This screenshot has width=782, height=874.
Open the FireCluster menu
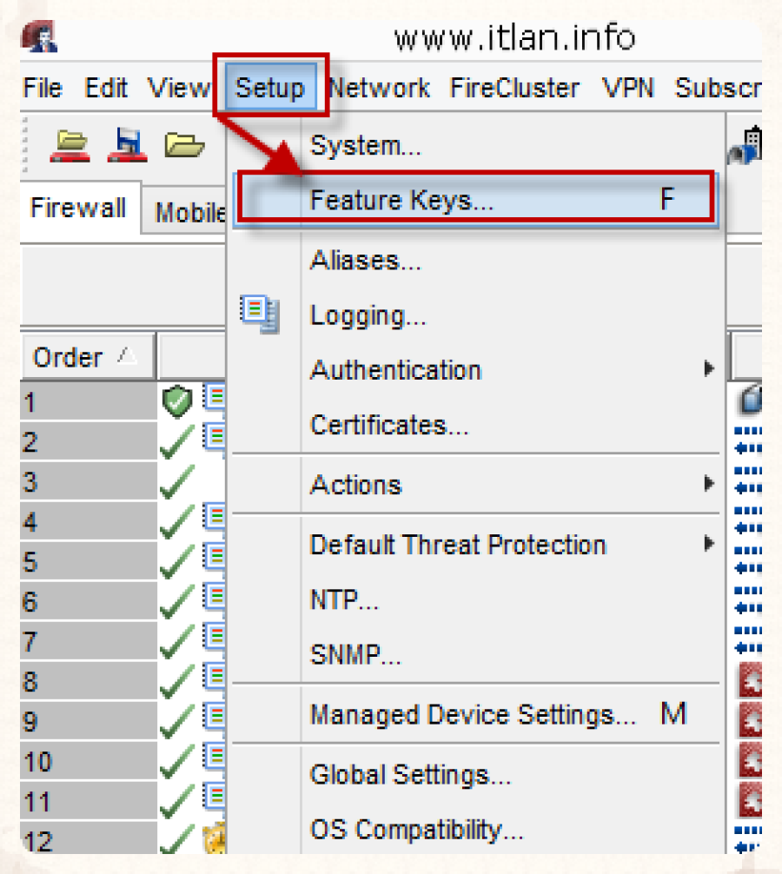pos(514,88)
